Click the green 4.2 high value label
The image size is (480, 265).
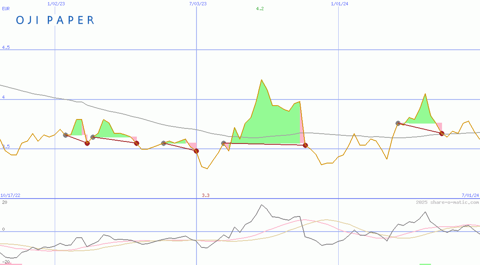pyautogui.click(x=260, y=9)
